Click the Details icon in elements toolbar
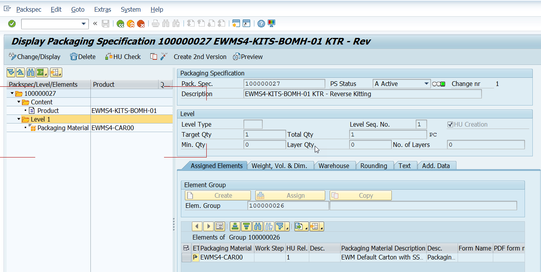The height and width of the screenshot is (272, 541). coord(220,226)
